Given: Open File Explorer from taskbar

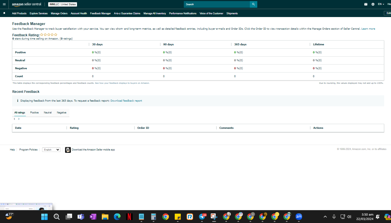Looking at the screenshot, I should (105, 217).
